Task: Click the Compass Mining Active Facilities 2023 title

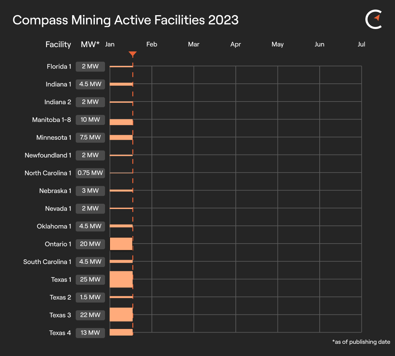Action: 125,20
